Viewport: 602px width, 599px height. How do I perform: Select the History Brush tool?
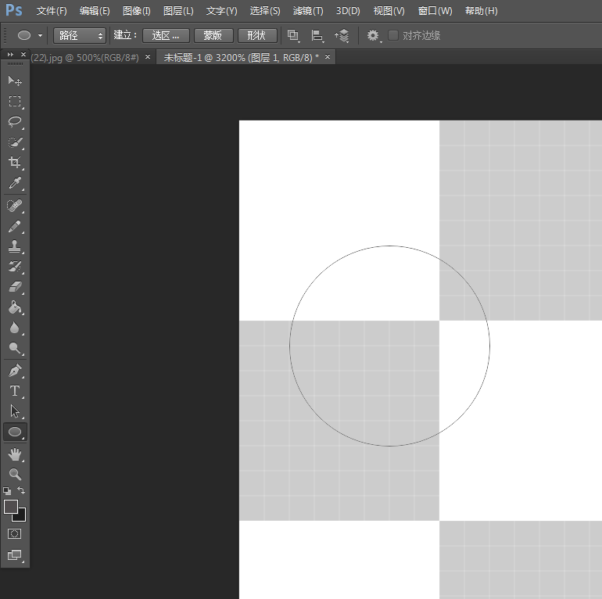15,267
